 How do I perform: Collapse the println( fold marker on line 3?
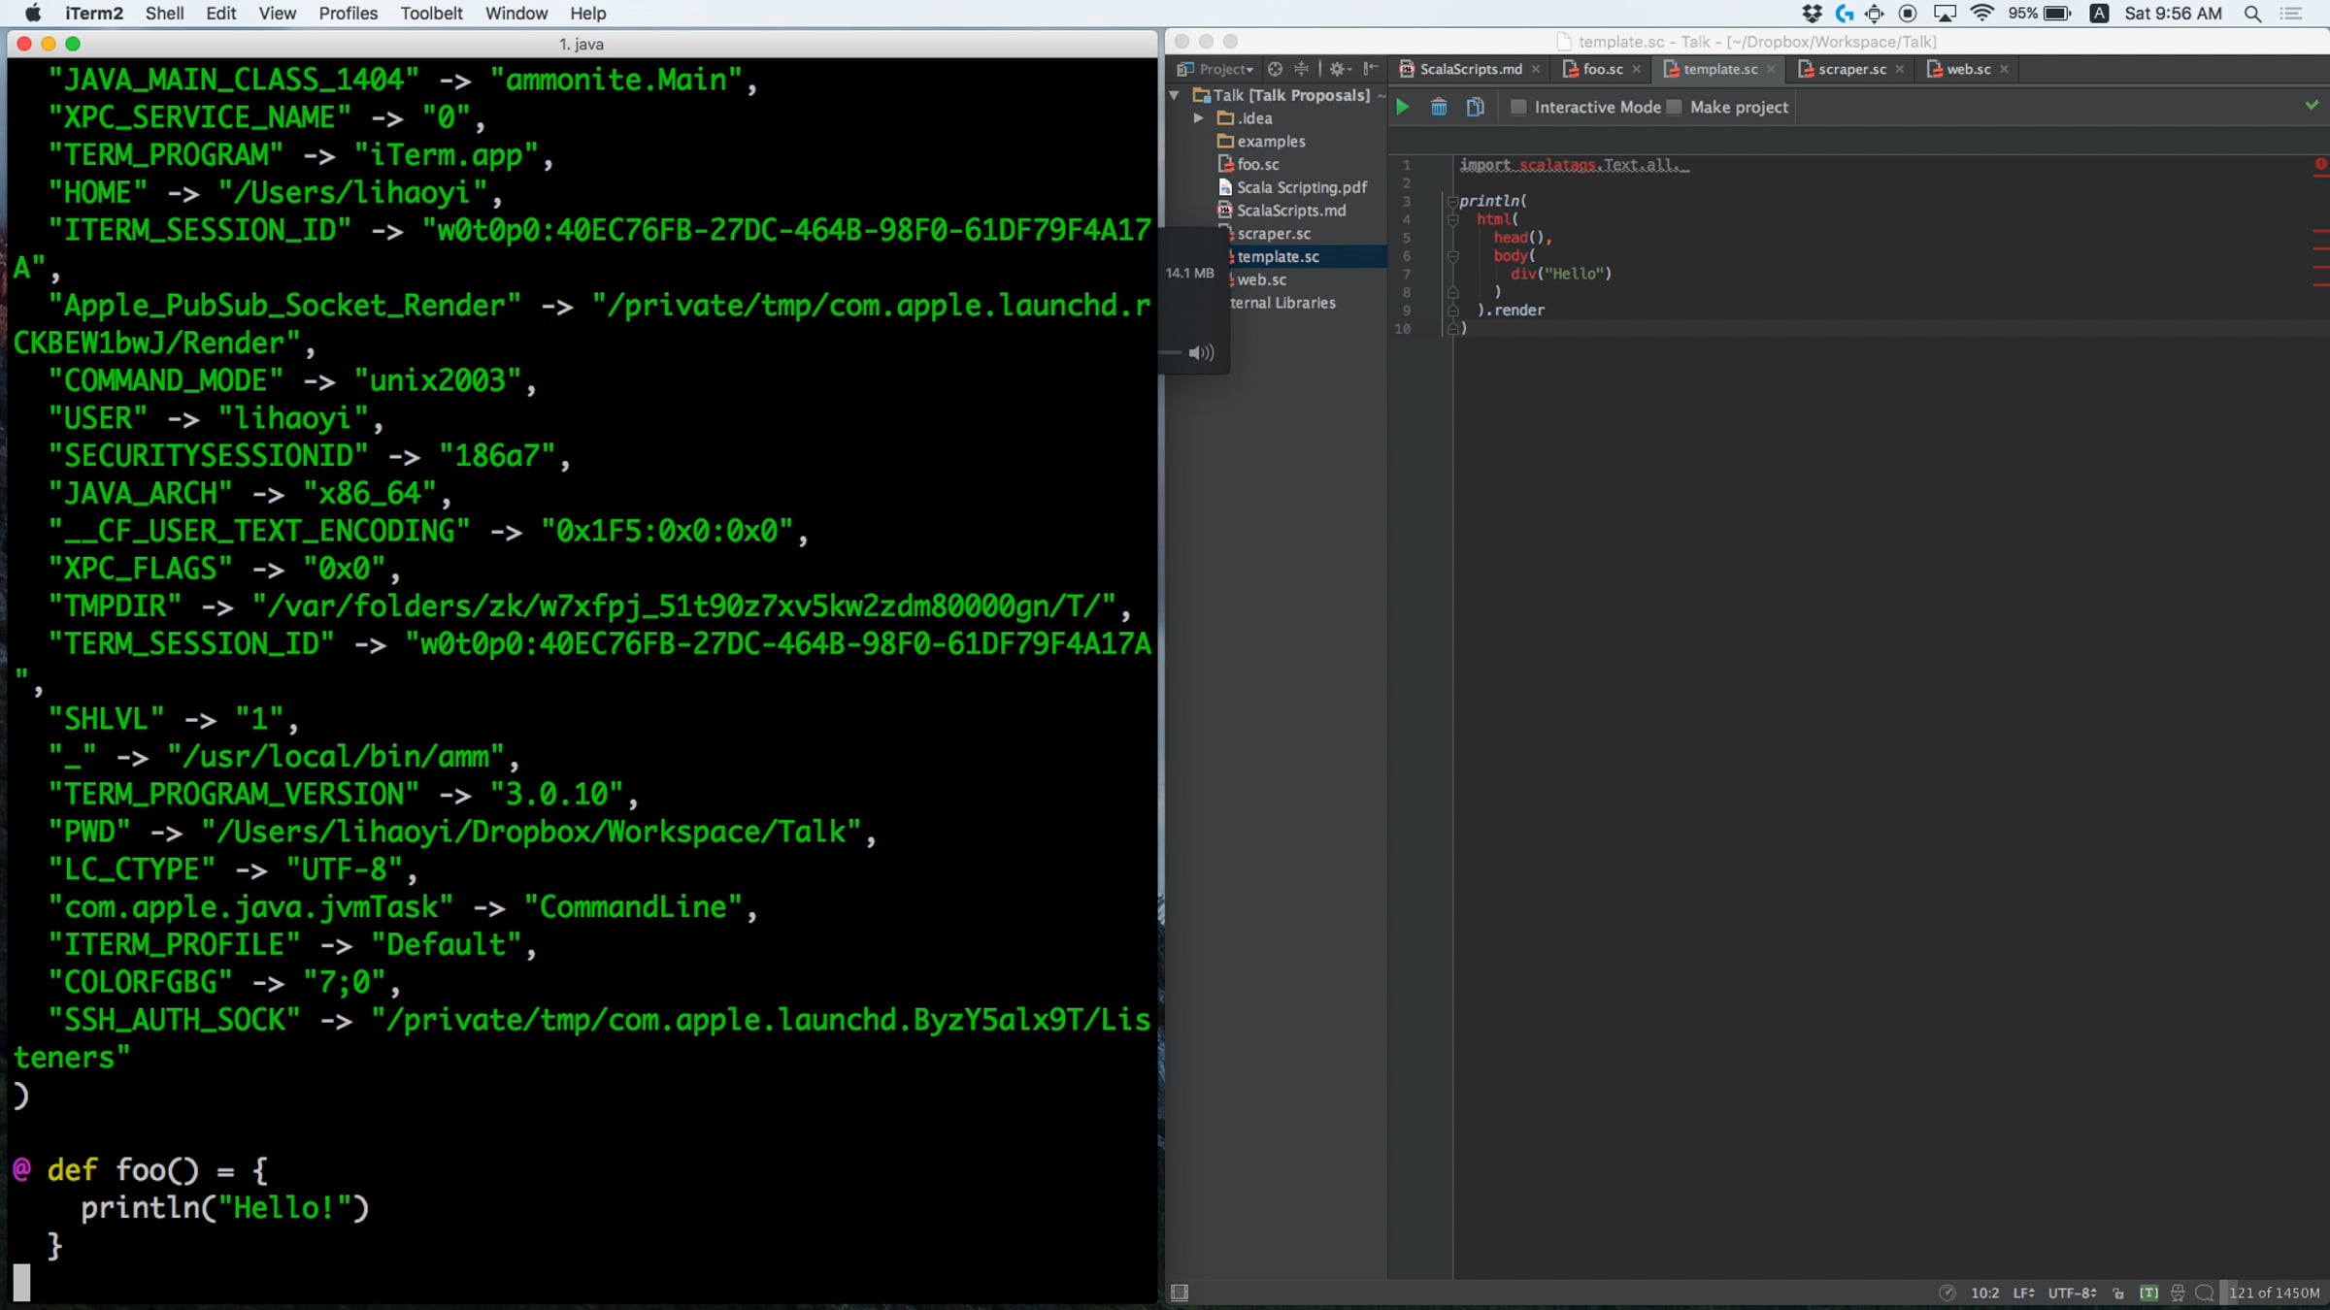pyautogui.click(x=1453, y=202)
